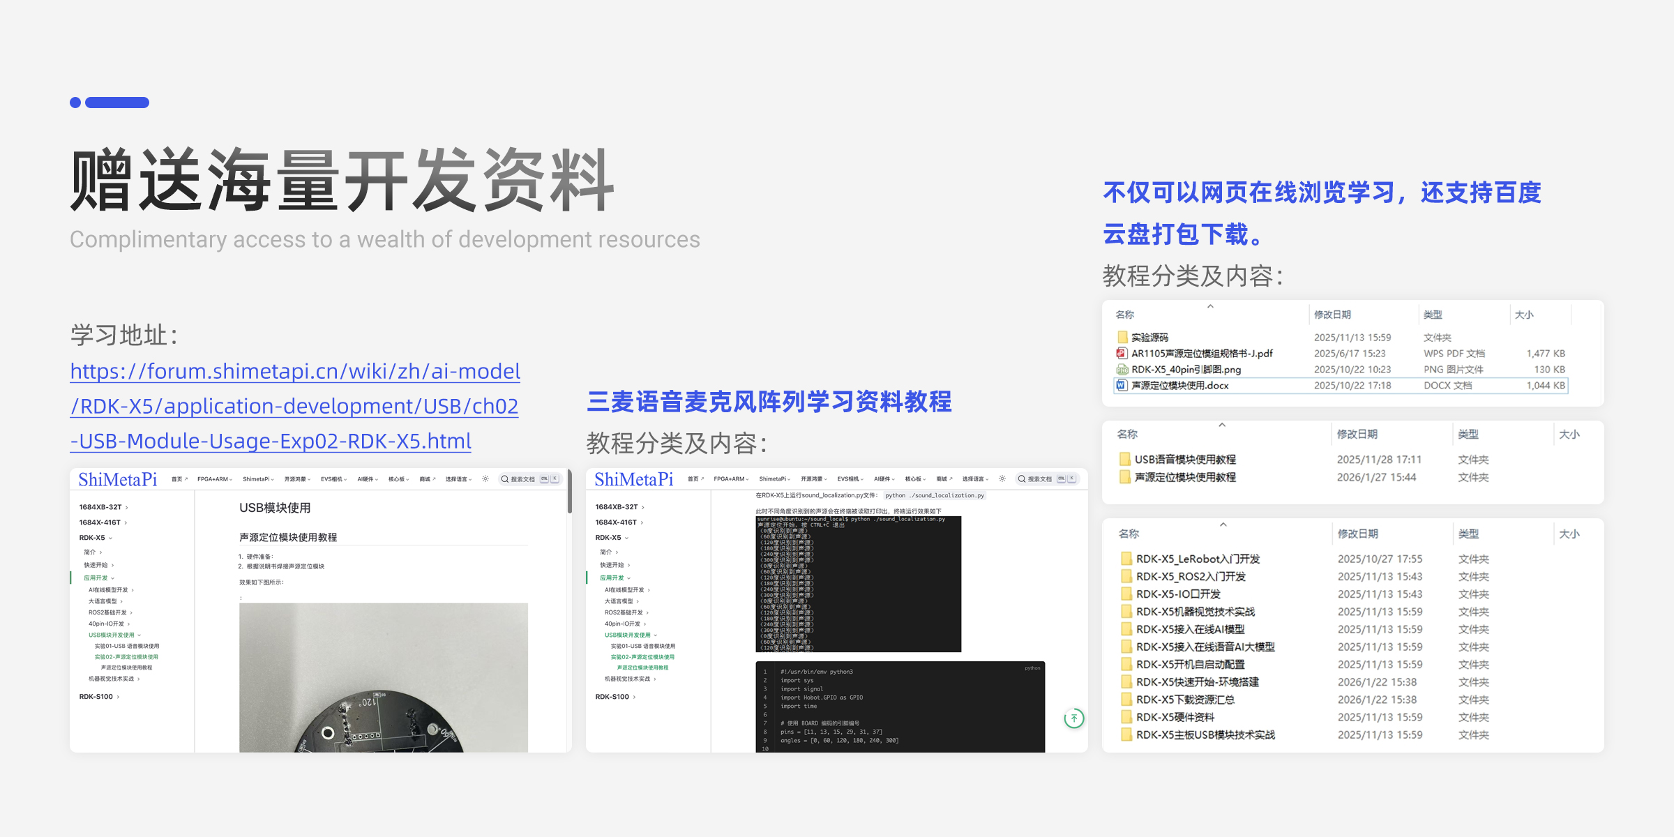Open EVS相机 menu on terminal-output page
This screenshot has height=837, width=1674.
pos(850,479)
